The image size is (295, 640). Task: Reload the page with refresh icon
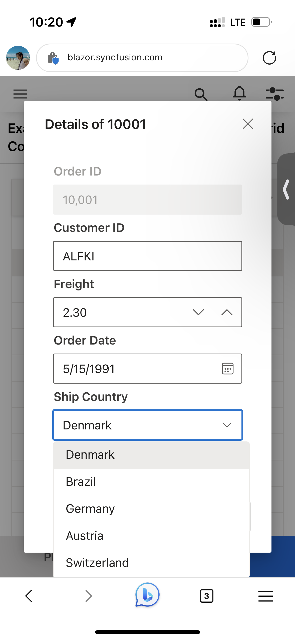269,58
